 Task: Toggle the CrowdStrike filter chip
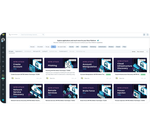(84, 47)
